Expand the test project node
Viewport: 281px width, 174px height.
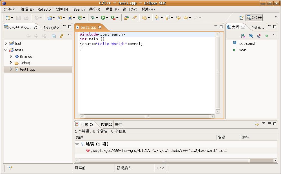tap(6, 43)
